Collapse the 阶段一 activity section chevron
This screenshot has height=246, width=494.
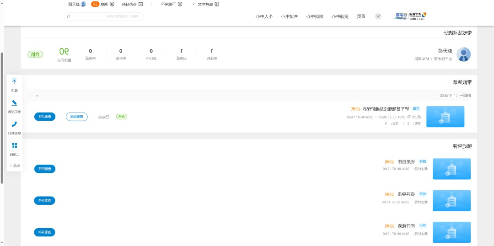coord(37,95)
